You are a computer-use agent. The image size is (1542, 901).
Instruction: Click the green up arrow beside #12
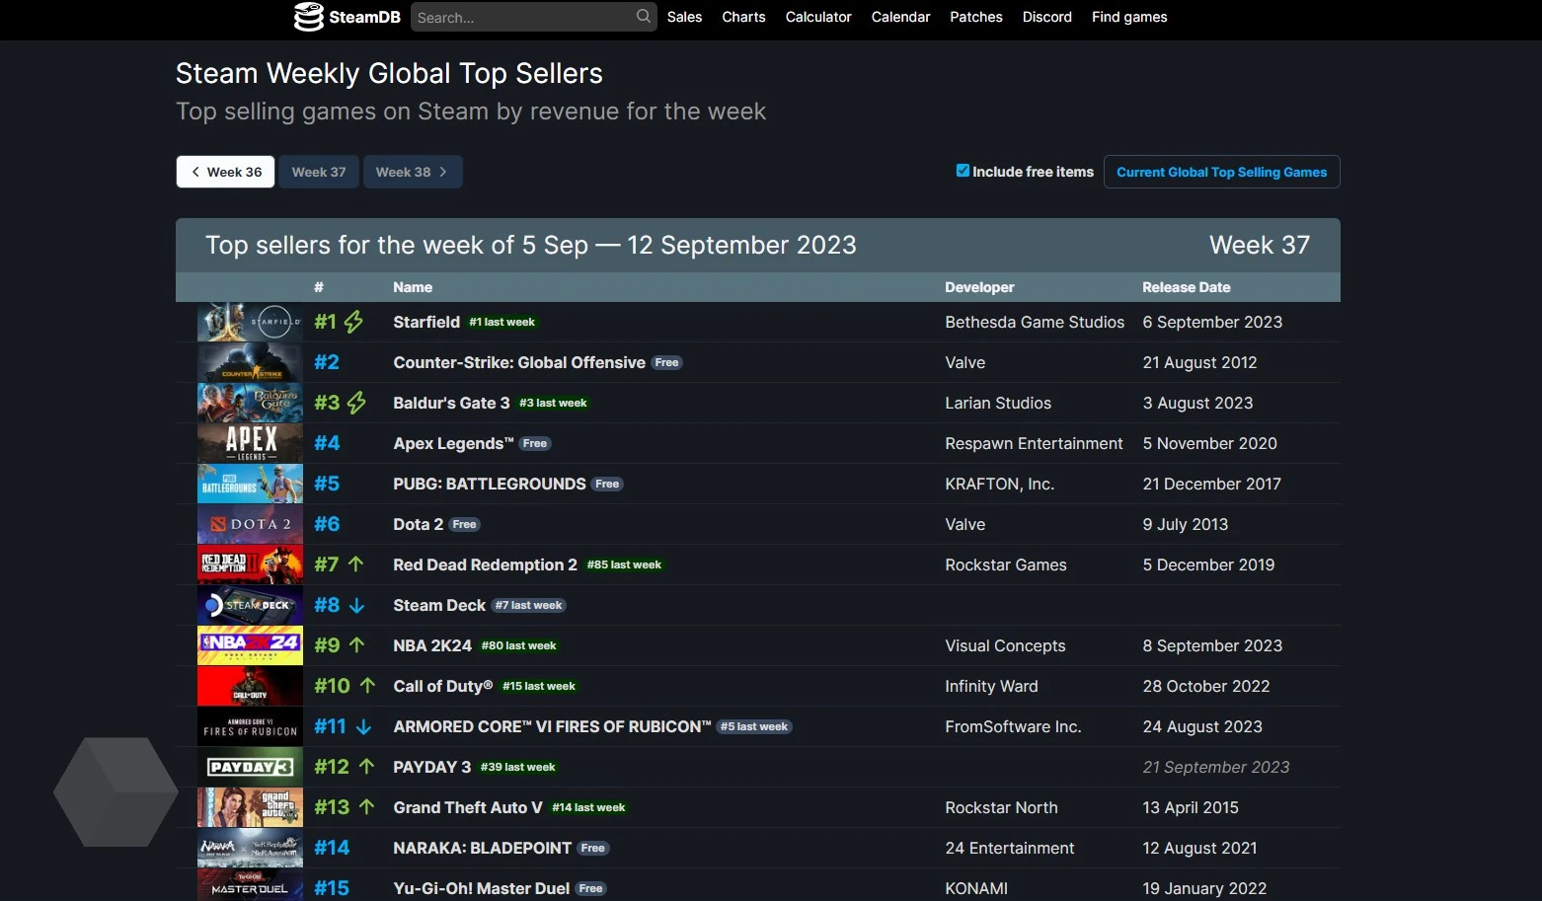(x=367, y=767)
